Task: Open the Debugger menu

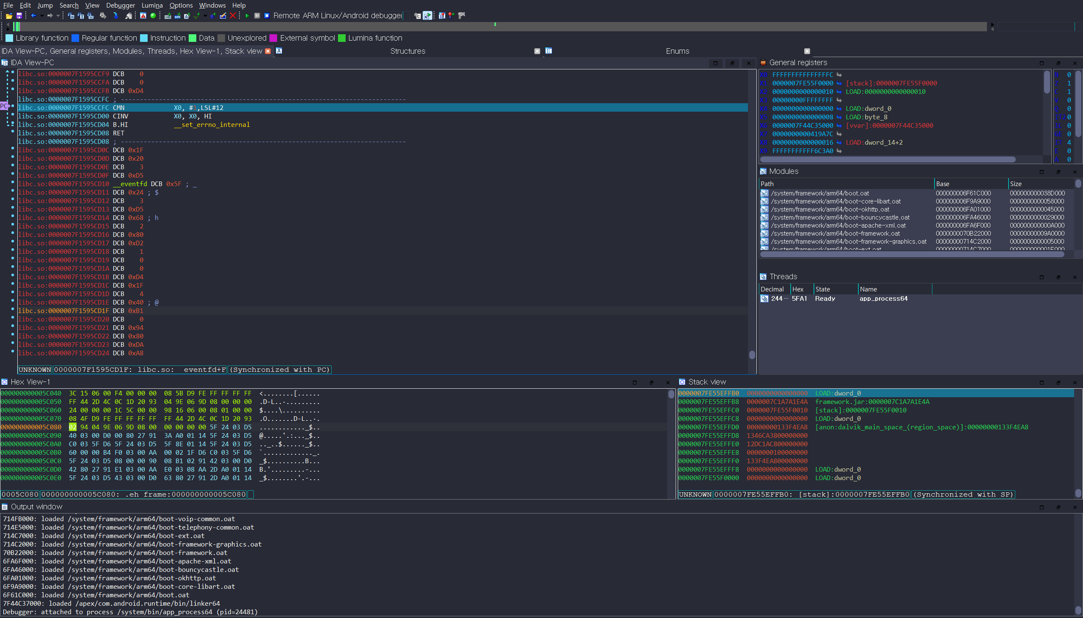Action: (120, 5)
